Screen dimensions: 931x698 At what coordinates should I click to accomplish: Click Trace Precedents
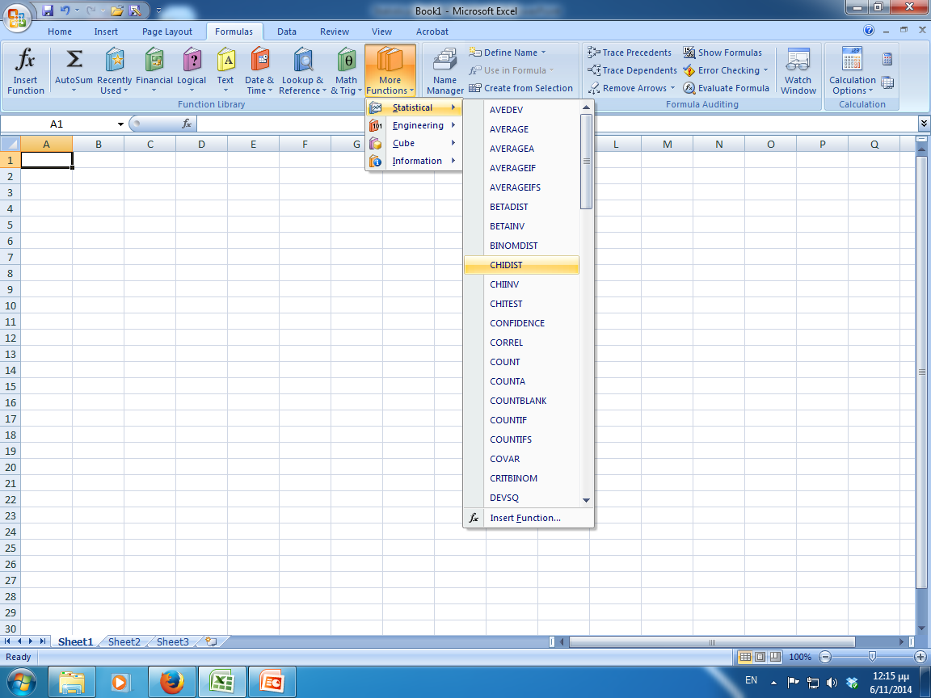[x=630, y=53]
